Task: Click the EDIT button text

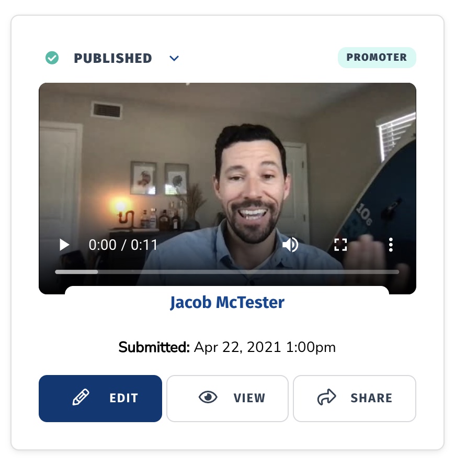Action: coord(124,398)
